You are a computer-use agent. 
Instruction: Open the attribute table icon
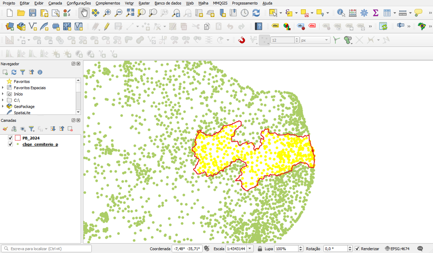tap(387, 13)
